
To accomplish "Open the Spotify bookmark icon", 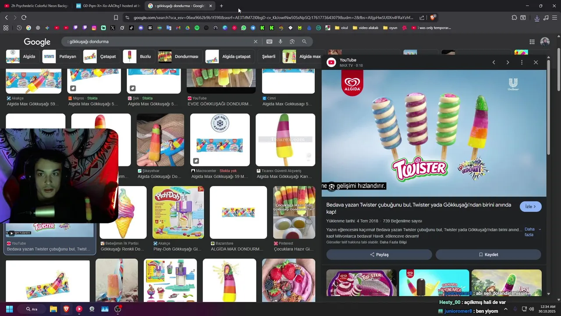I will 197,28.
